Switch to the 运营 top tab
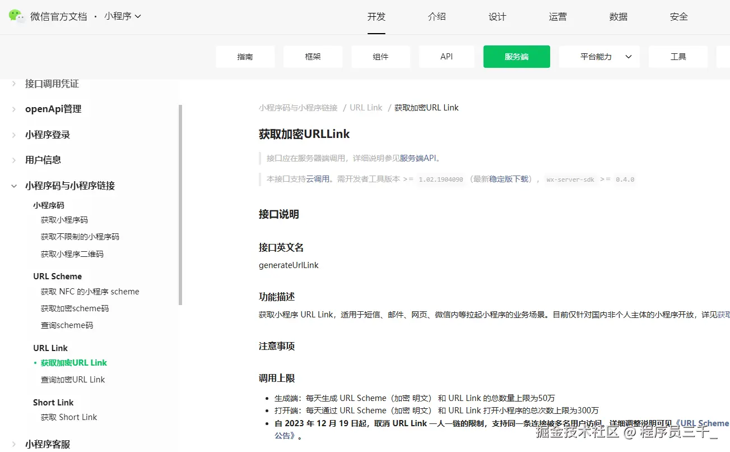730x452 pixels. pyautogui.click(x=558, y=17)
